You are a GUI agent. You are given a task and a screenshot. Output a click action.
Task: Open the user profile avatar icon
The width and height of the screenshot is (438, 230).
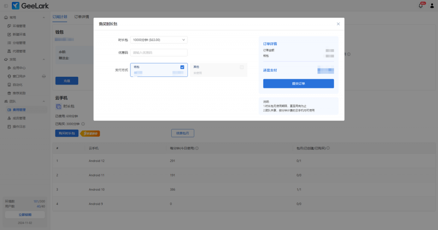tap(431, 6)
